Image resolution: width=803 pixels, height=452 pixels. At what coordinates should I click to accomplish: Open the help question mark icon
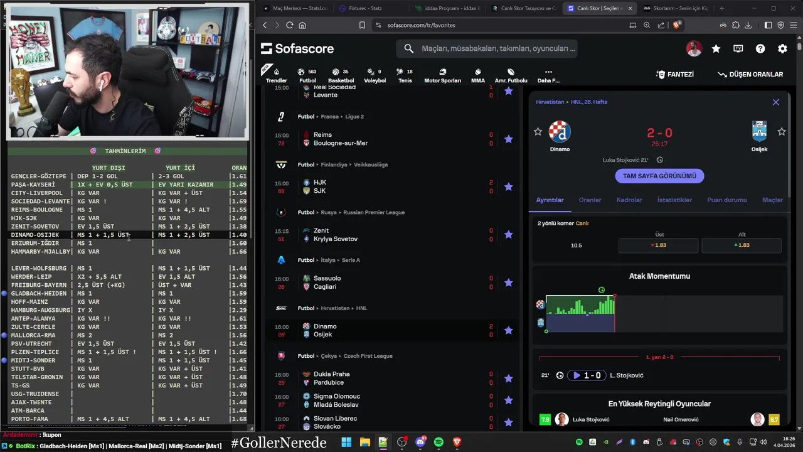760,48
